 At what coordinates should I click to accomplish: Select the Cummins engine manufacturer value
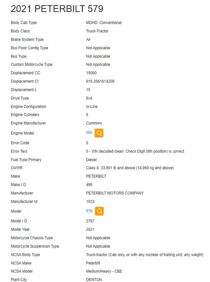(x=94, y=123)
